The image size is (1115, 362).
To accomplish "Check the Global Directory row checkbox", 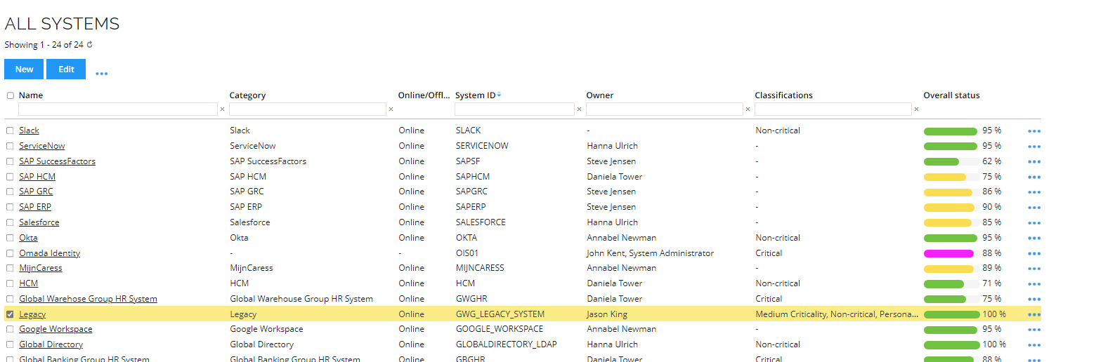I will coord(10,344).
